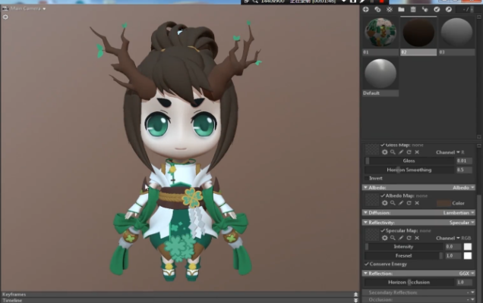Viewport: 483px width, 303px height.
Task: Click the first of the two circular icons right of the trash
Action: 437,10
